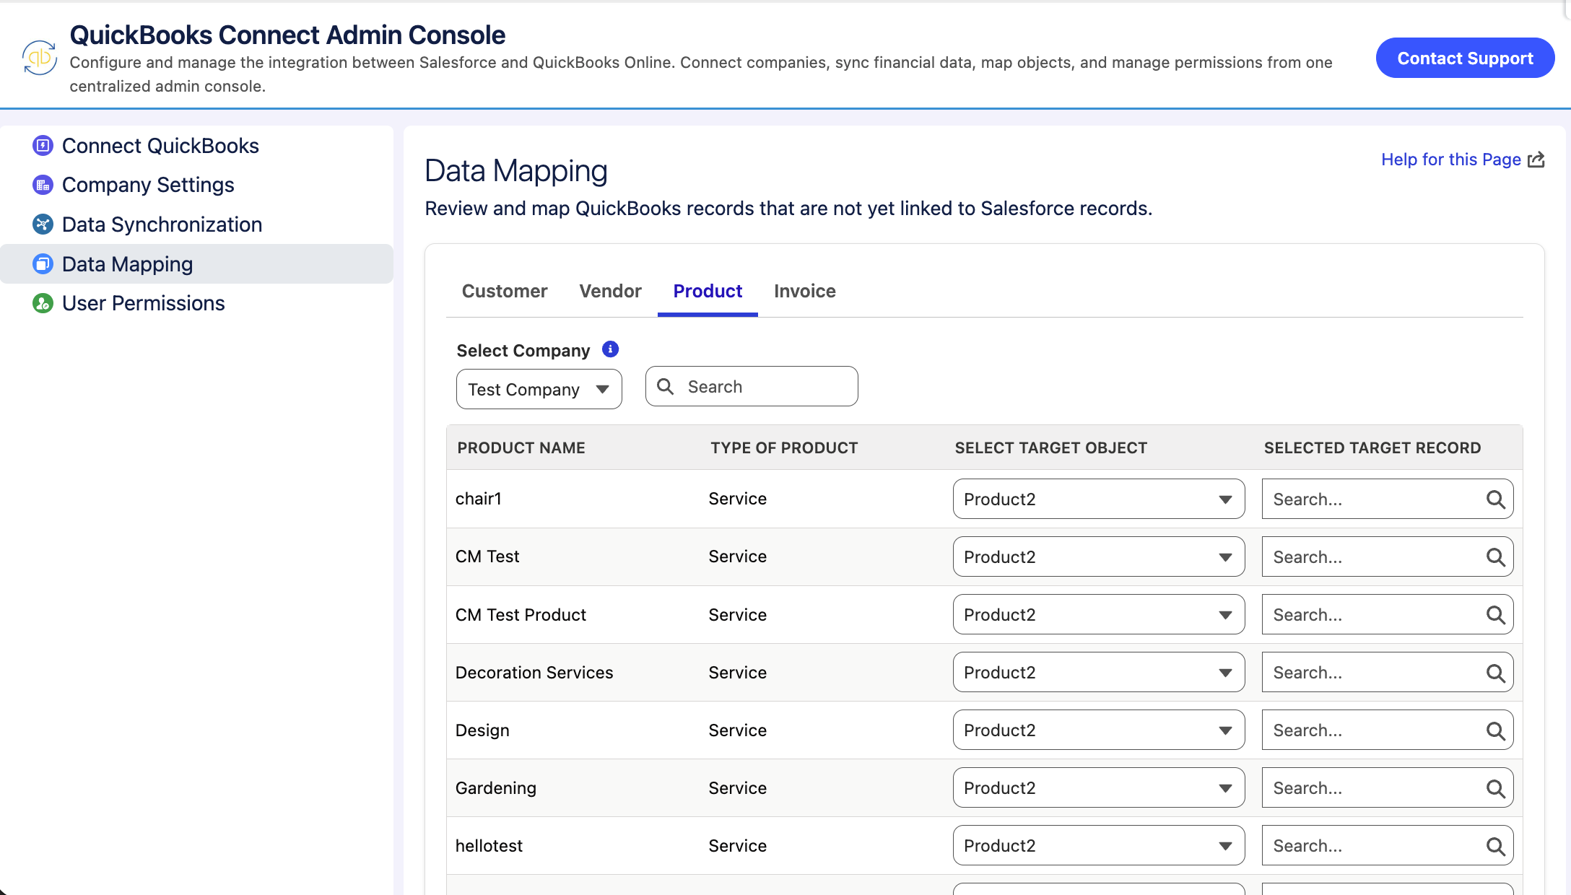1571x895 pixels.
Task: Click search magnifier icon in chair1 row
Action: [1496, 499]
